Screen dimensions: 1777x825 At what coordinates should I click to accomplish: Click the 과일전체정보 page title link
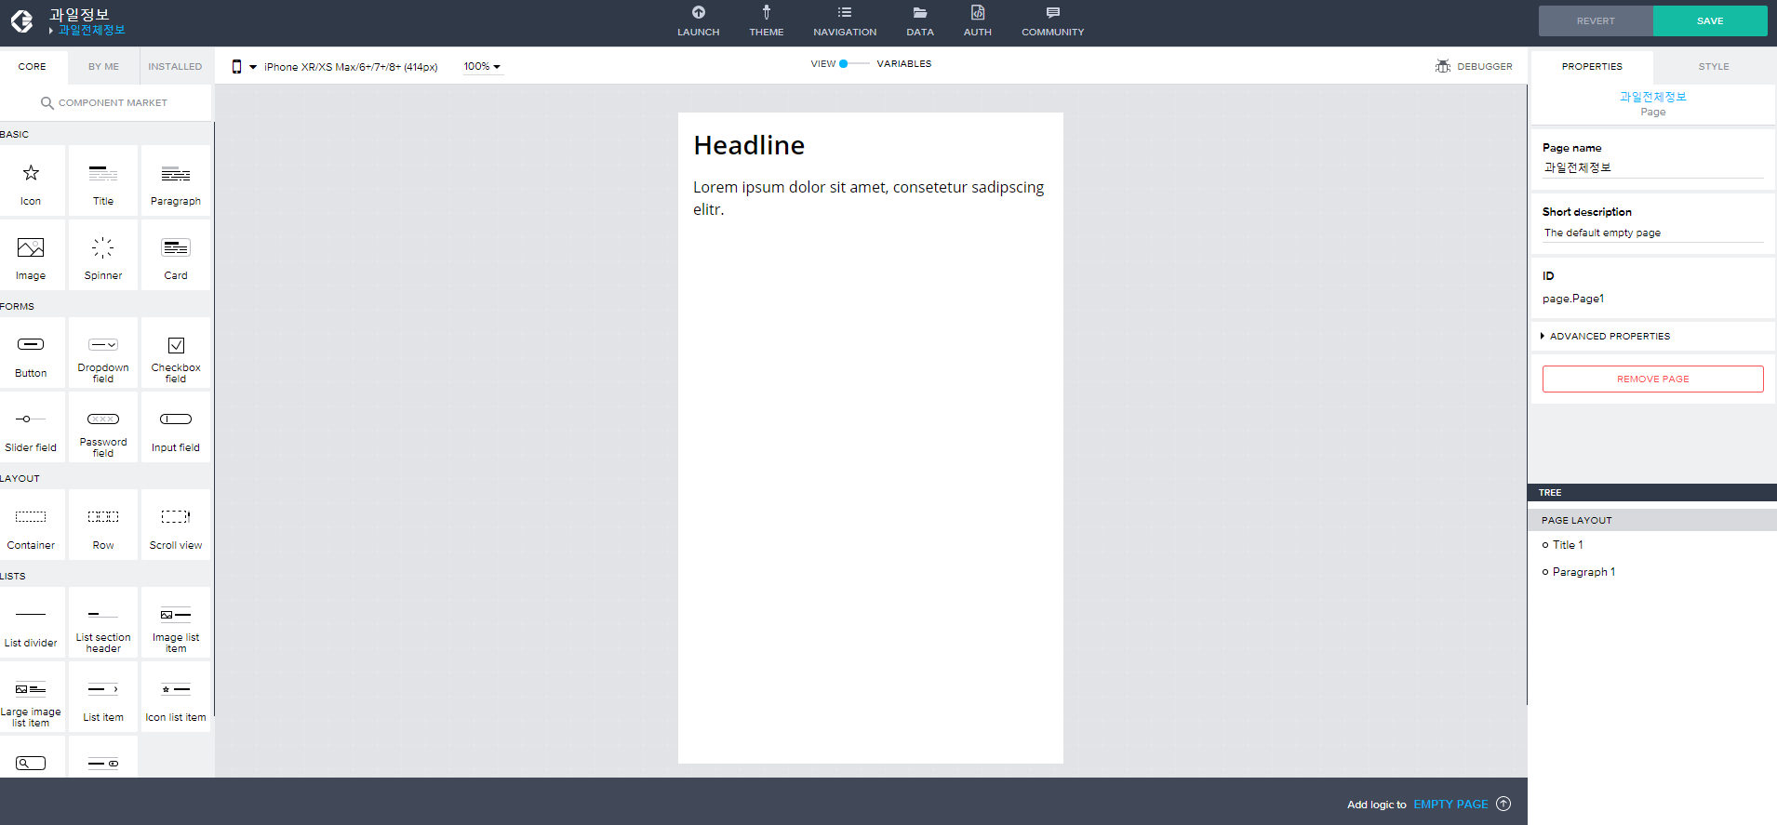click(x=1652, y=97)
